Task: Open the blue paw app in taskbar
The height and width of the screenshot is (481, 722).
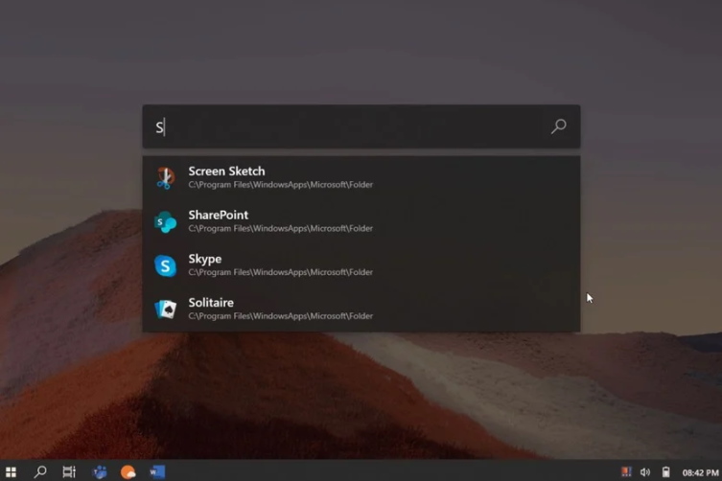Action: (100, 471)
